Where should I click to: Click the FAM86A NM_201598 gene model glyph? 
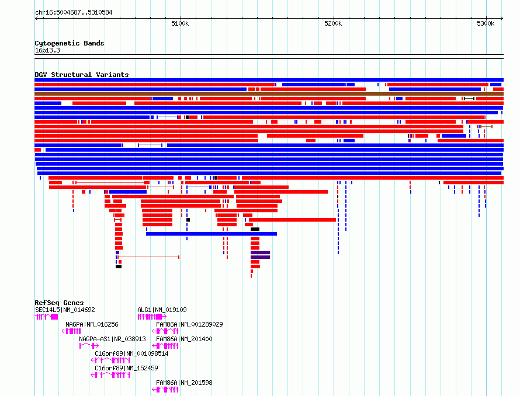tap(165, 390)
